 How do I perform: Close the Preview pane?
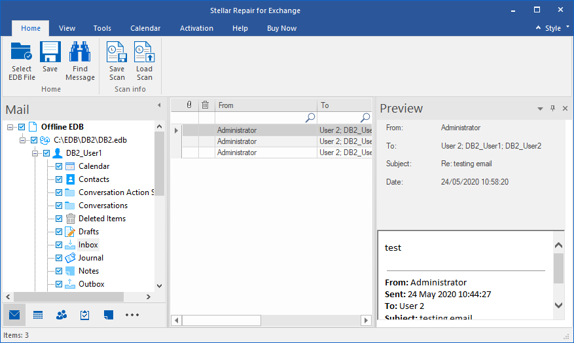click(565, 109)
